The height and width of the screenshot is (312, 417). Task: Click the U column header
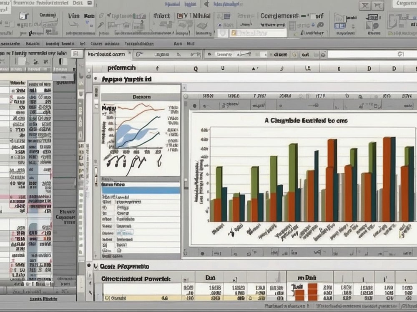pyautogui.click(x=223, y=69)
